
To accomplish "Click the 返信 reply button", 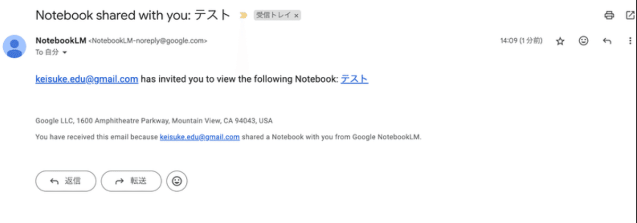I will (x=66, y=181).
